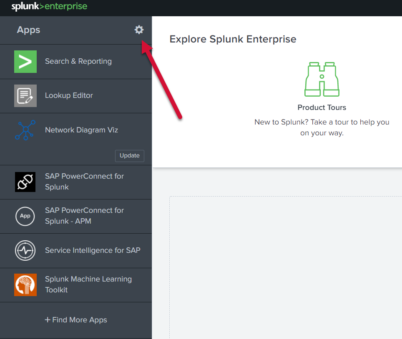The width and height of the screenshot is (402, 339).
Task: Click Find More Apps
Action: point(76,320)
